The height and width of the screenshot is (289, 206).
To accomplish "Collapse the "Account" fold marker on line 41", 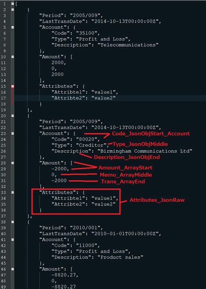I will (x=13, y=239).
